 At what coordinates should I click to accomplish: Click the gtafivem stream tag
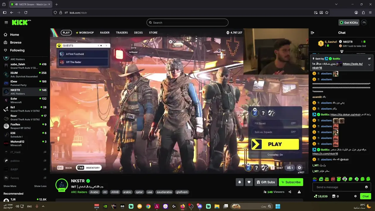click(x=182, y=192)
